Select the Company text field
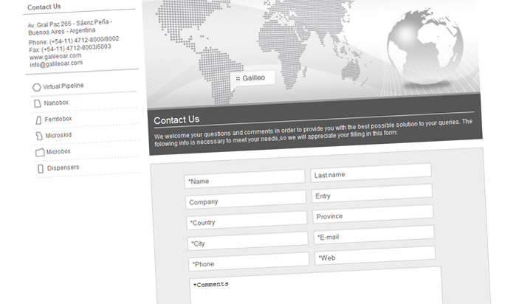This screenshot has height=304, width=519. click(245, 200)
